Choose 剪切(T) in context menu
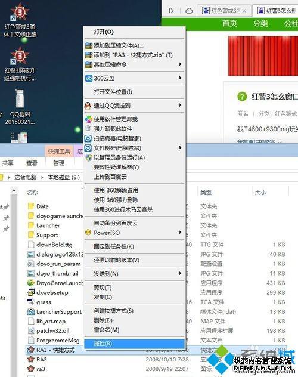Image resolution: width=298 pixels, height=377 pixels. (134, 288)
